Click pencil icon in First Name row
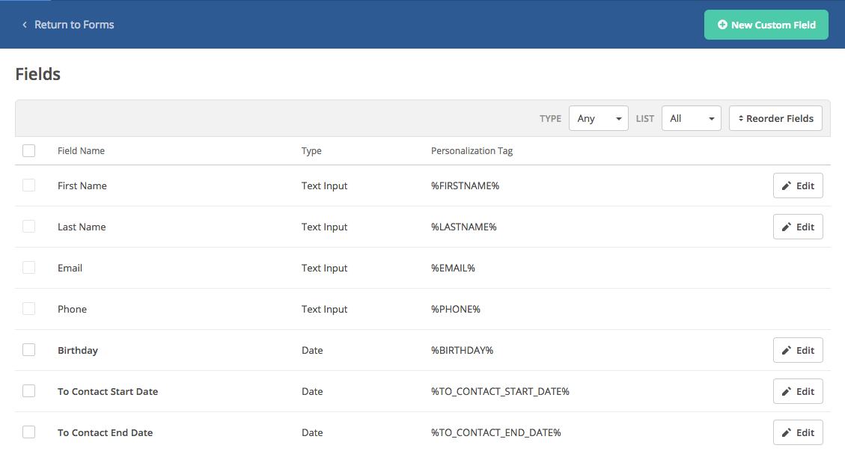 [787, 186]
